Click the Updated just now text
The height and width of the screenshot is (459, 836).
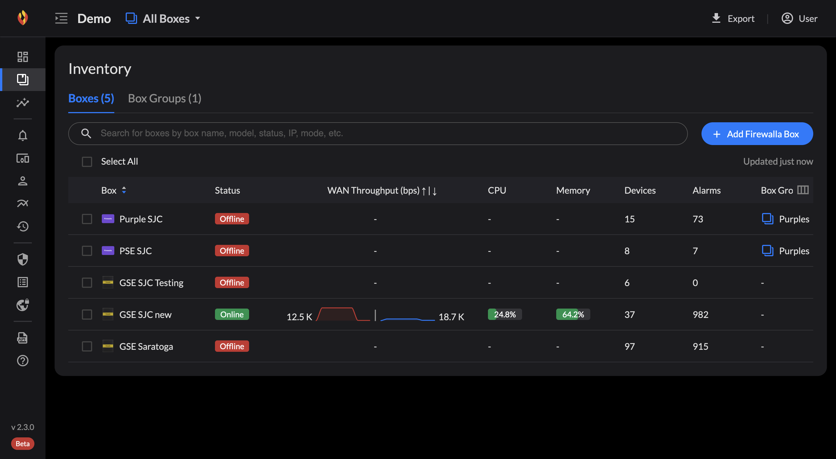[x=778, y=162]
